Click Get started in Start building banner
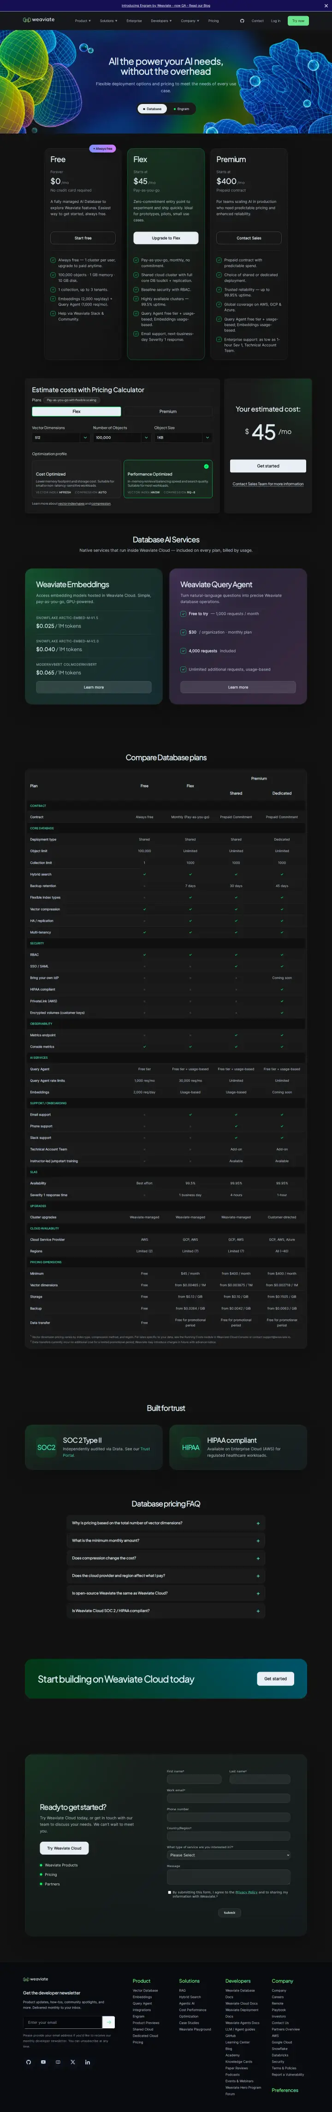Viewport: 332px width, 2112px height. pyautogui.click(x=276, y=1679)
